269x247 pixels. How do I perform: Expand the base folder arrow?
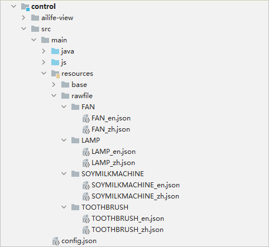click(54, 85)
